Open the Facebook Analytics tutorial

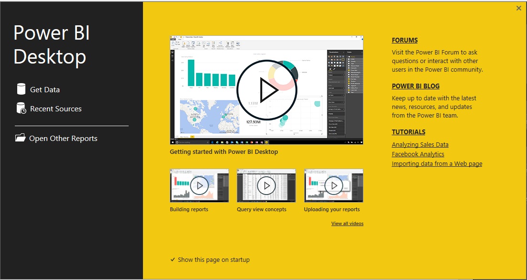coord(417,154)
